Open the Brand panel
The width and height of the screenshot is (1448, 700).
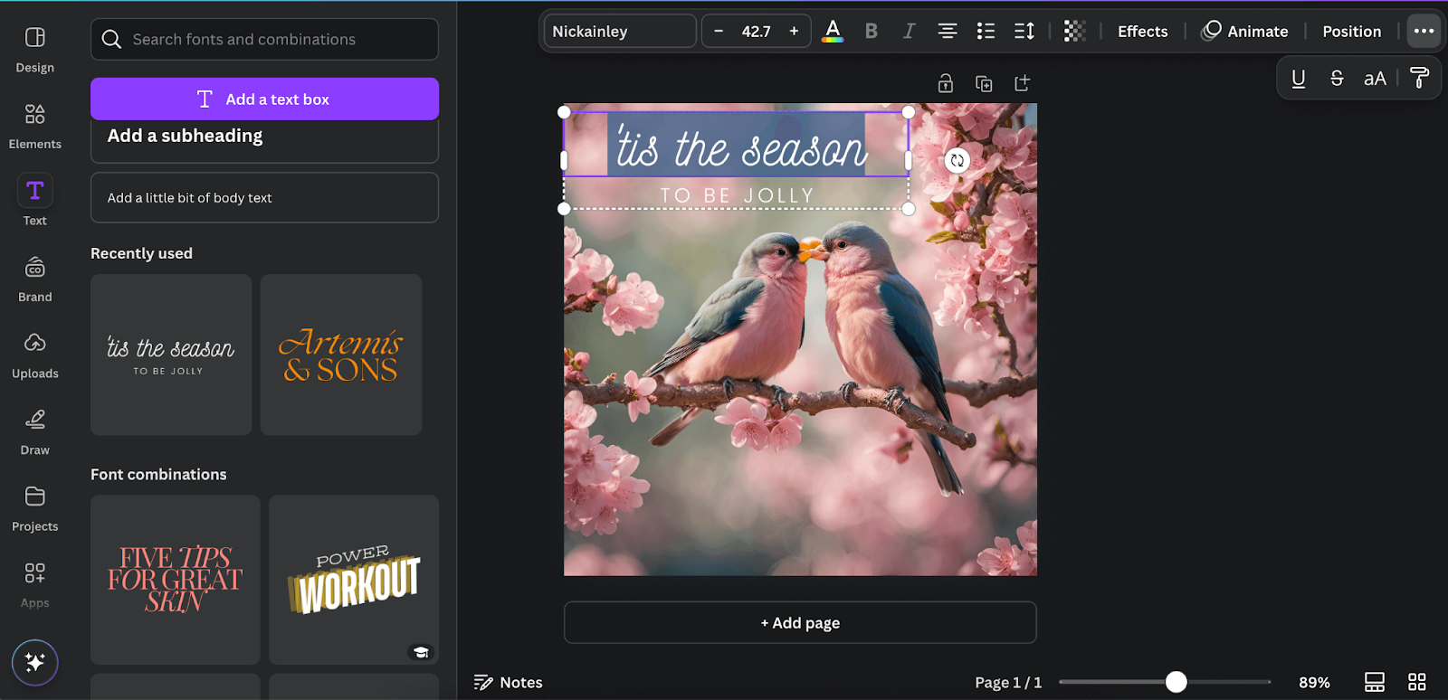pyautogui.click(x=34, y=279)
